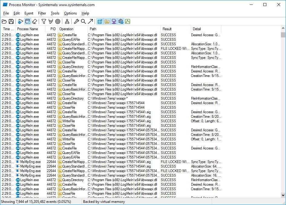Open the Filter funnel icon
This screenshot has width=286, height=205.
tap(44, 21)
